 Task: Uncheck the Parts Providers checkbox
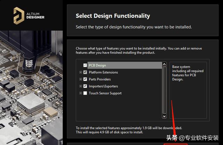tap(85, 79)
